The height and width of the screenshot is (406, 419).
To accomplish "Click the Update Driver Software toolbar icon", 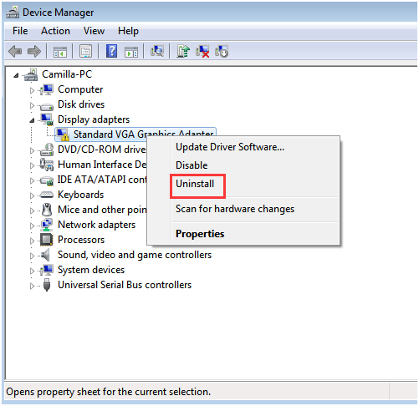I will click(183, 51).
